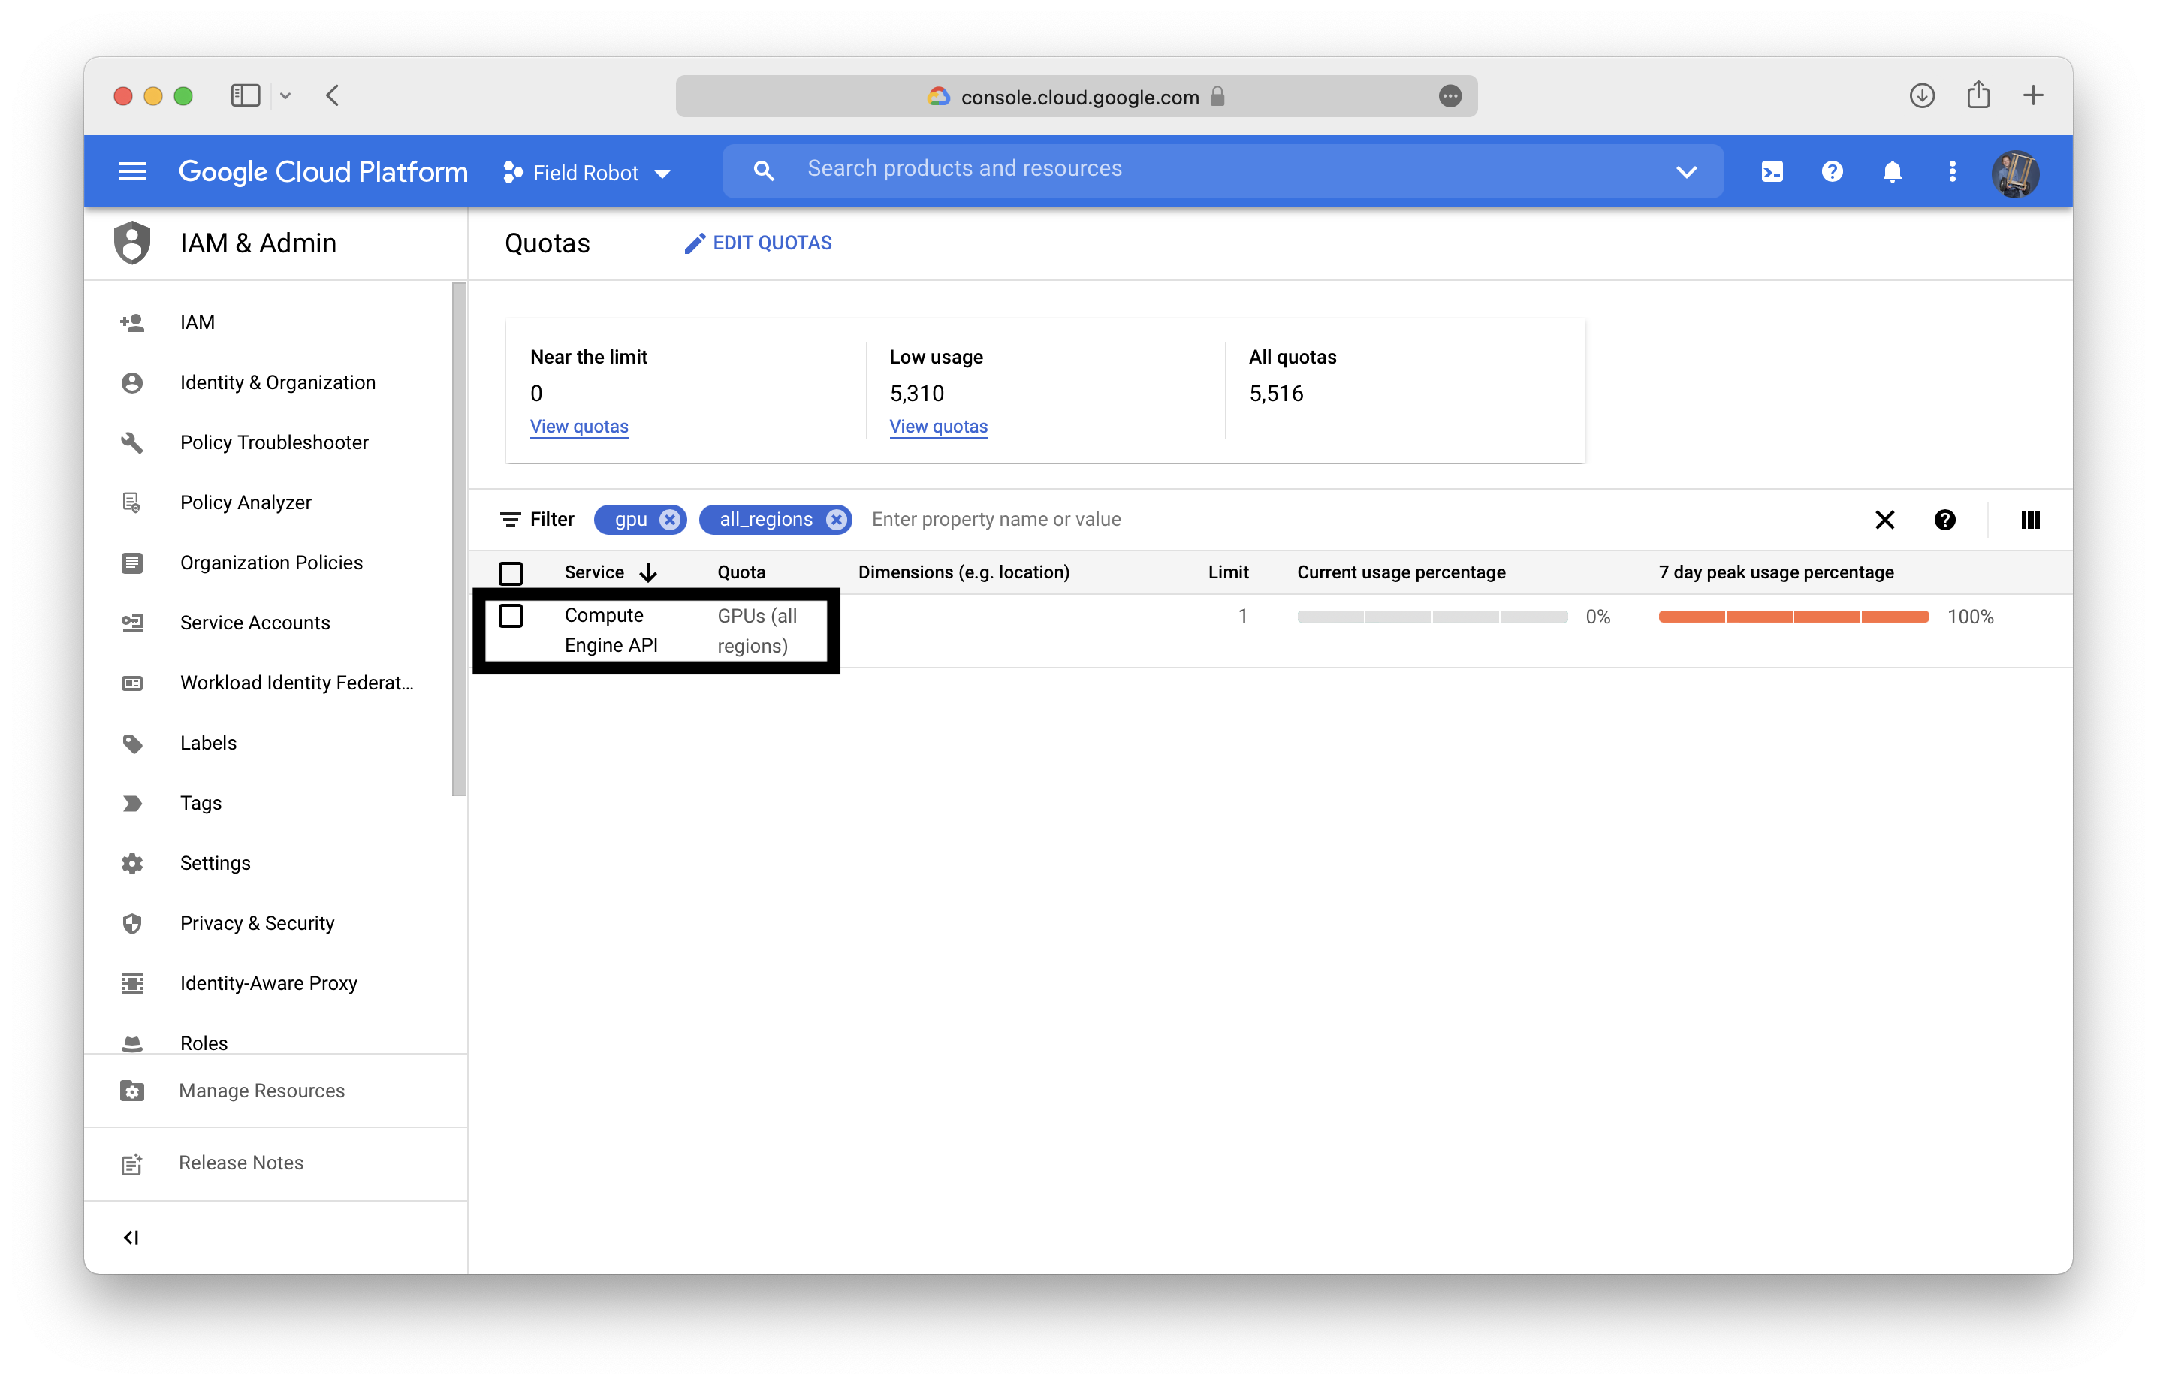The image size is (2157, 1385).
Task: Click the Roles hat icon
Action: coord(132,1043)
